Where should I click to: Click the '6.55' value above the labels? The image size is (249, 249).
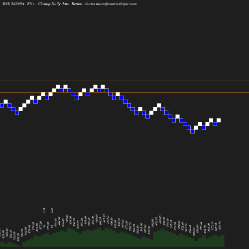pyautogui.click(x=44, y=211)
